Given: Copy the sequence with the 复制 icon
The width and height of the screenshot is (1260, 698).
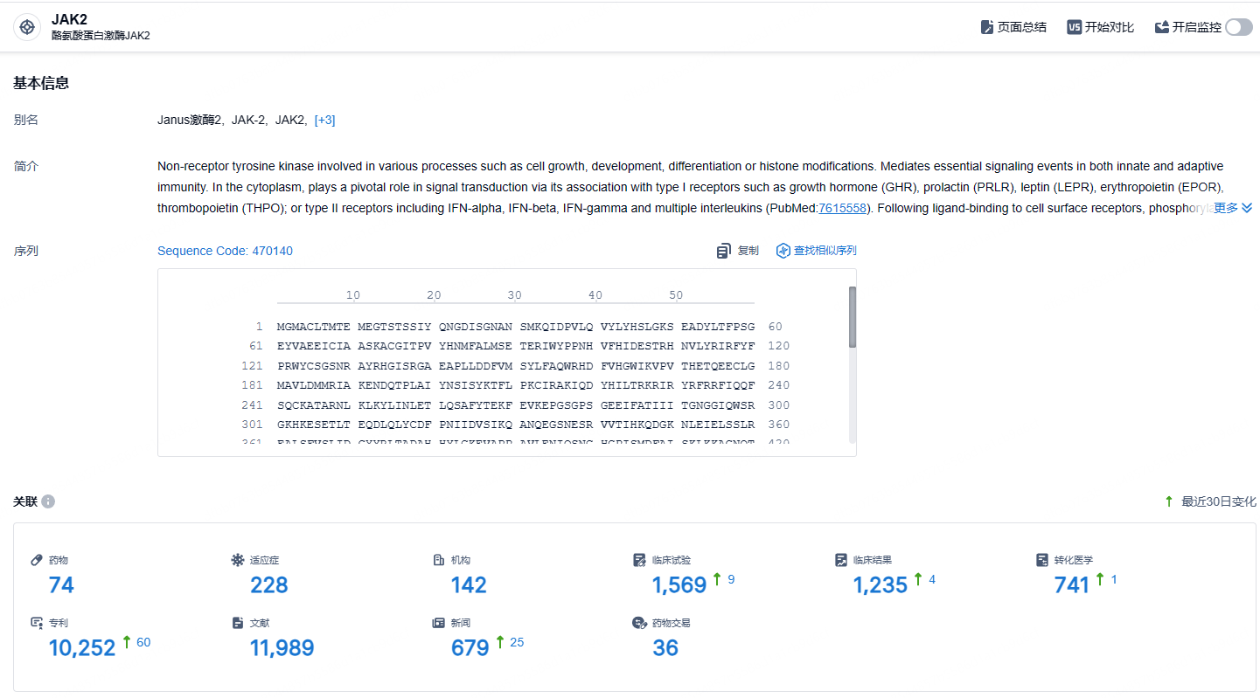Looking at the screenshot, I should tap(723, 251).
